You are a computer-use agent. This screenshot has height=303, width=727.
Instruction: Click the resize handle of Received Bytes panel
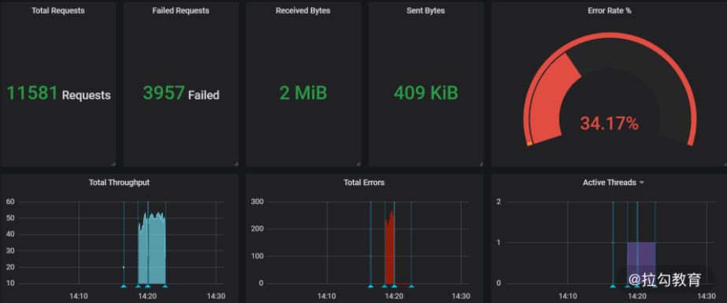point(358,164)
